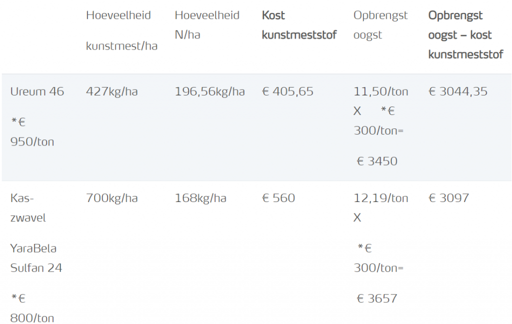512x324 pixels.
Task: Select the '12,19/ton X' yield text
Action: point(380,207)
